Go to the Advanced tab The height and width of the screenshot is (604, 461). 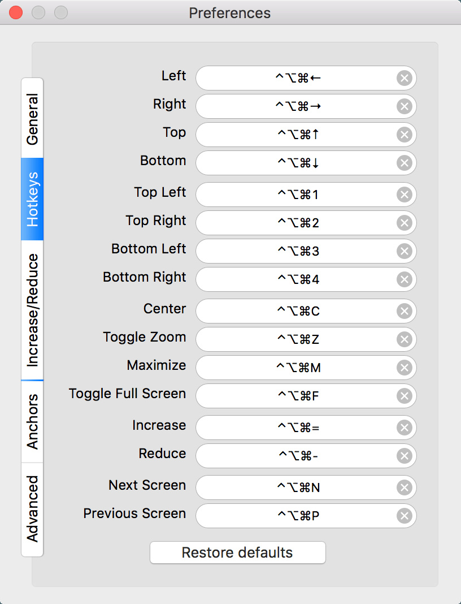point(32,509)
